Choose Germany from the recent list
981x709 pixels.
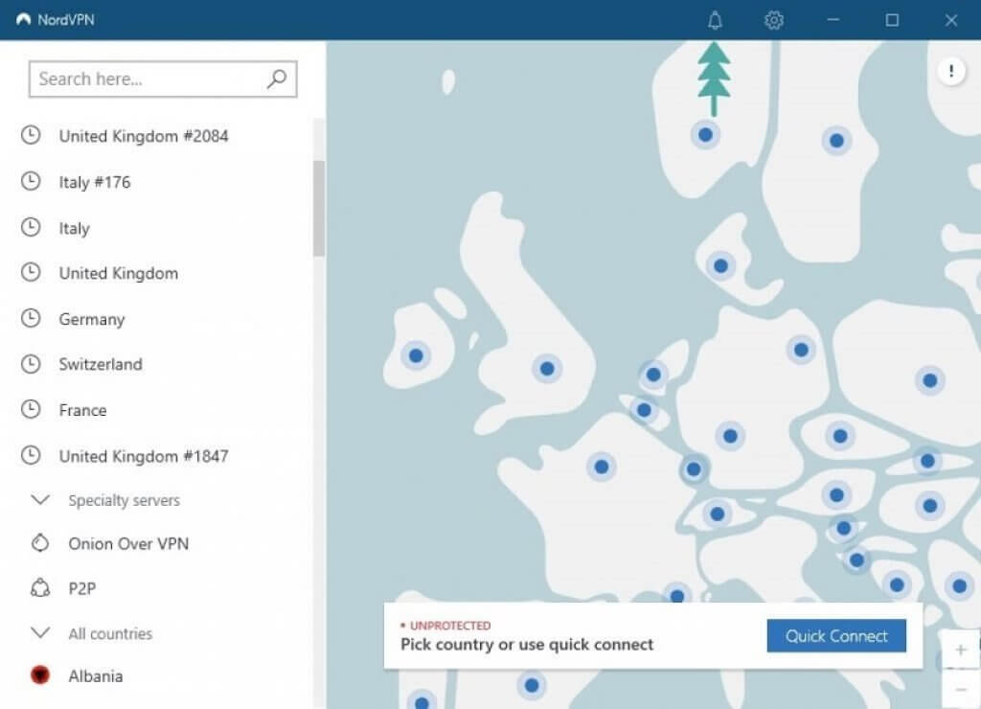pos(92,319)
